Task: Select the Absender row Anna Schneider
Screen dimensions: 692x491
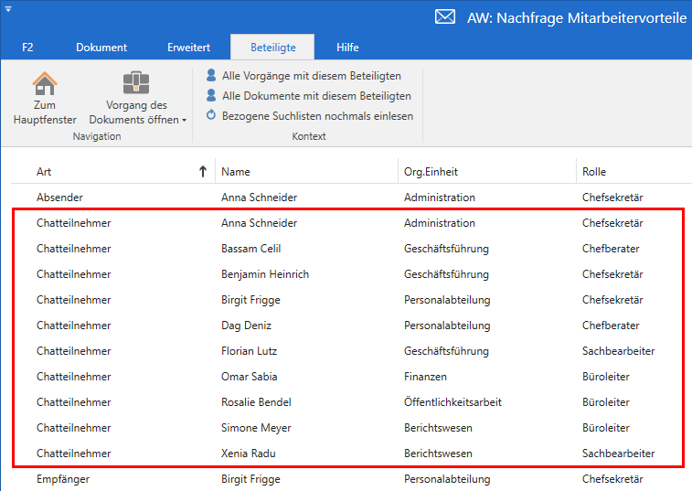Action: tap(259, 197)
